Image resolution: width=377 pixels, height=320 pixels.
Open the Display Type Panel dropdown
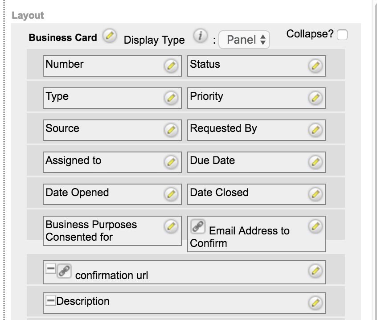pos(245,40)
